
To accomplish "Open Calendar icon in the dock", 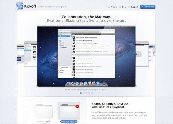I will click(x=81, y=84).
